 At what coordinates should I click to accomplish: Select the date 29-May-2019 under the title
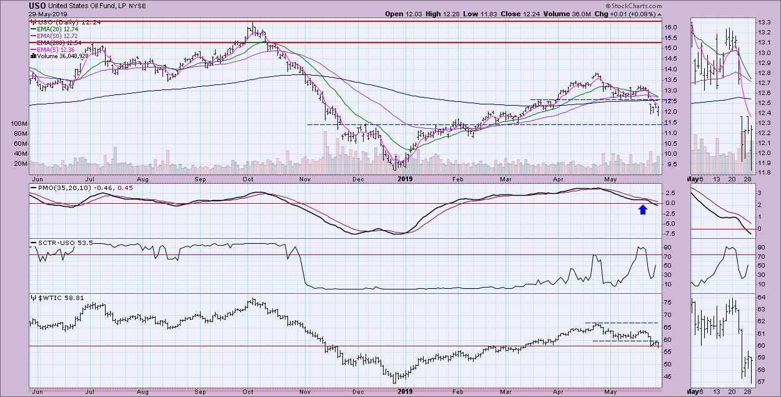(x=47, y=14)
